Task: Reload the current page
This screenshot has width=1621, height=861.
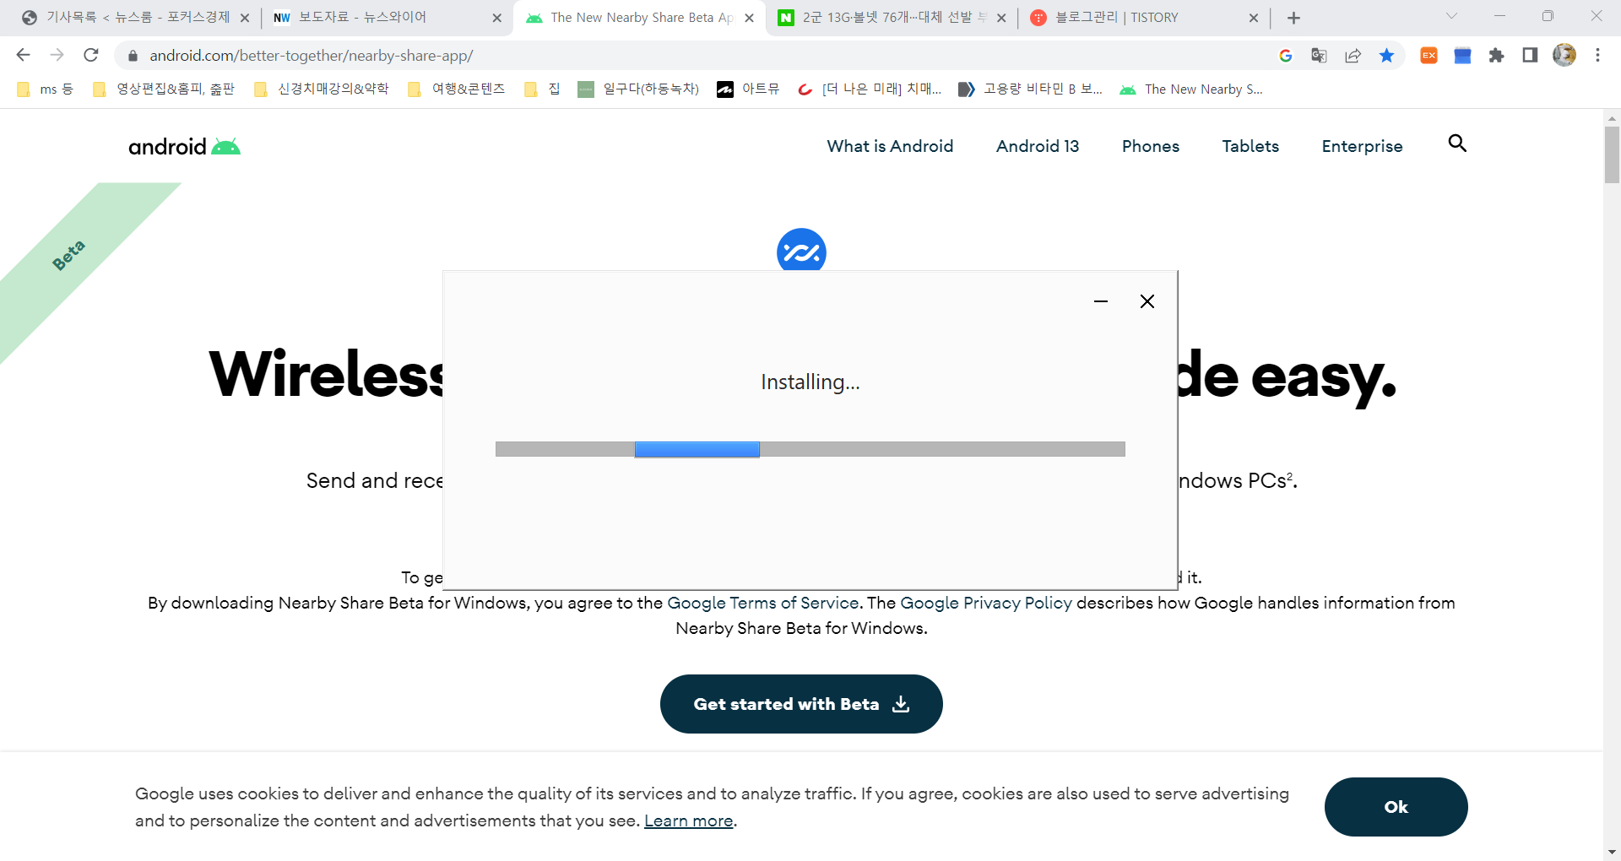Action: point(91,55)
